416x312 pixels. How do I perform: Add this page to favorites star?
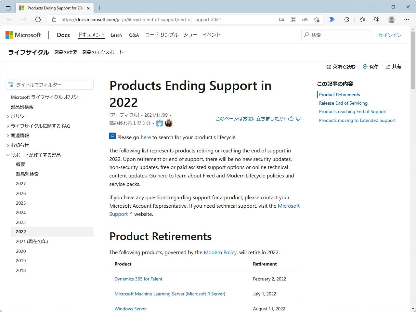pos(317,19)
